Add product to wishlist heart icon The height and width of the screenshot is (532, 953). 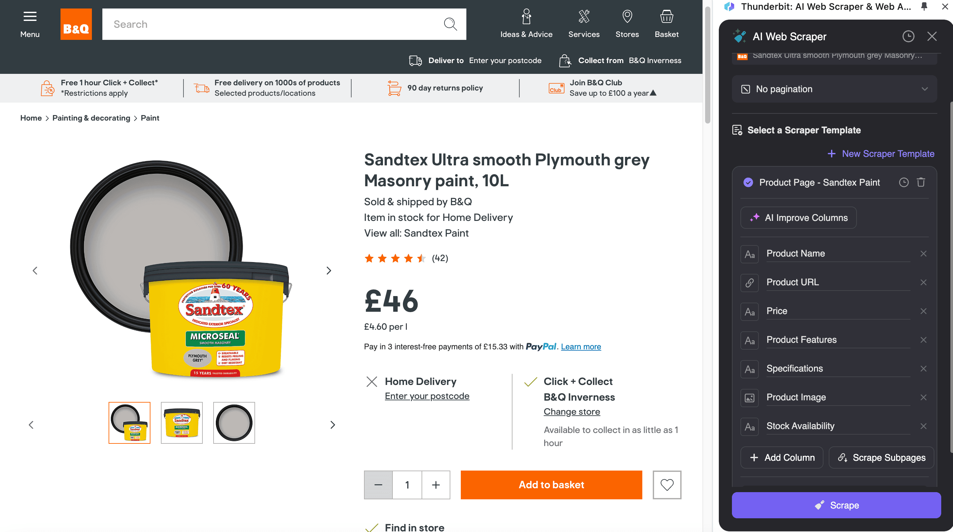tap(667, 485)
